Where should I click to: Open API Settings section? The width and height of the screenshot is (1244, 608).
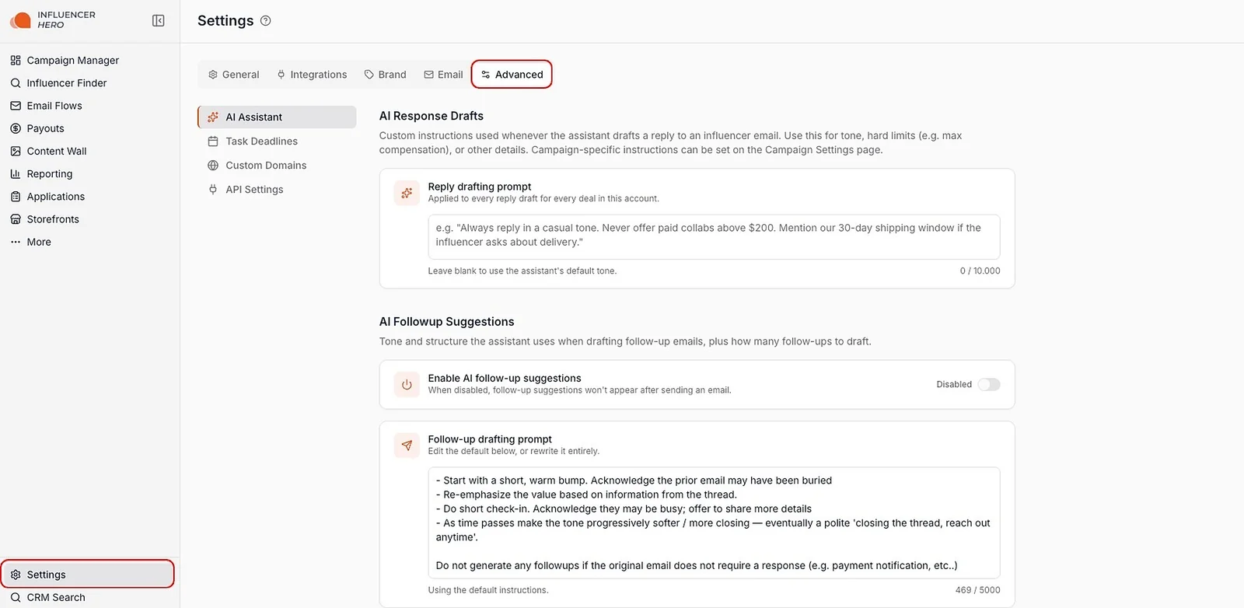[x=277, y=190]
